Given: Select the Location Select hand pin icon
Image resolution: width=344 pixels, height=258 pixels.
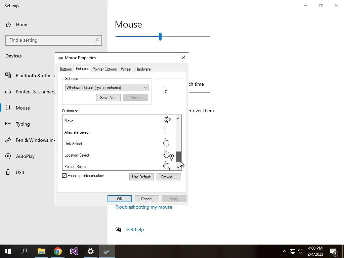Looking at the screenshot, I should pyautogui.click(x=168, y=155).
